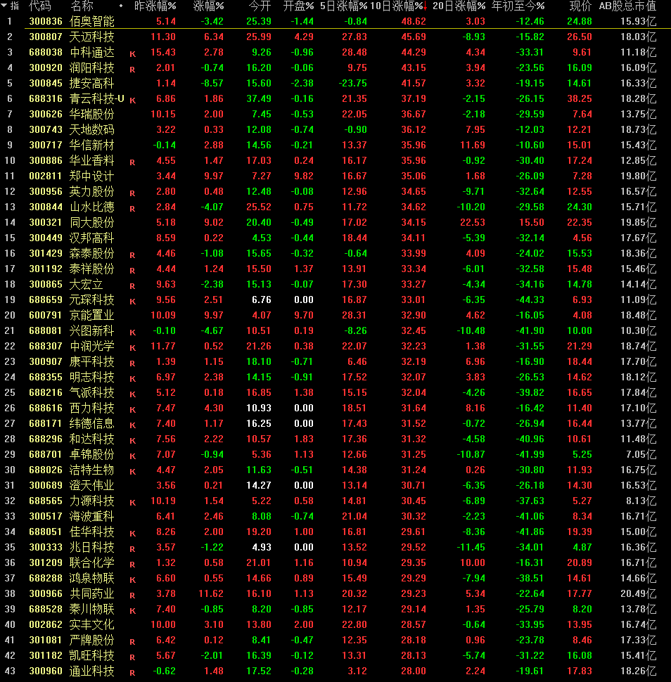Image resolution: width=671 pixels, height=682 pixels.
Task: Open the dropdown triangle beside 指 header
Action: pos(4,6)
